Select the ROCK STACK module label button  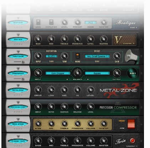(18, 124)
